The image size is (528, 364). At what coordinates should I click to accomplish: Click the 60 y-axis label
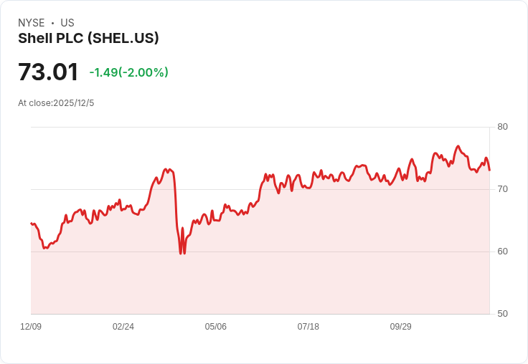(x=502, y=252)
